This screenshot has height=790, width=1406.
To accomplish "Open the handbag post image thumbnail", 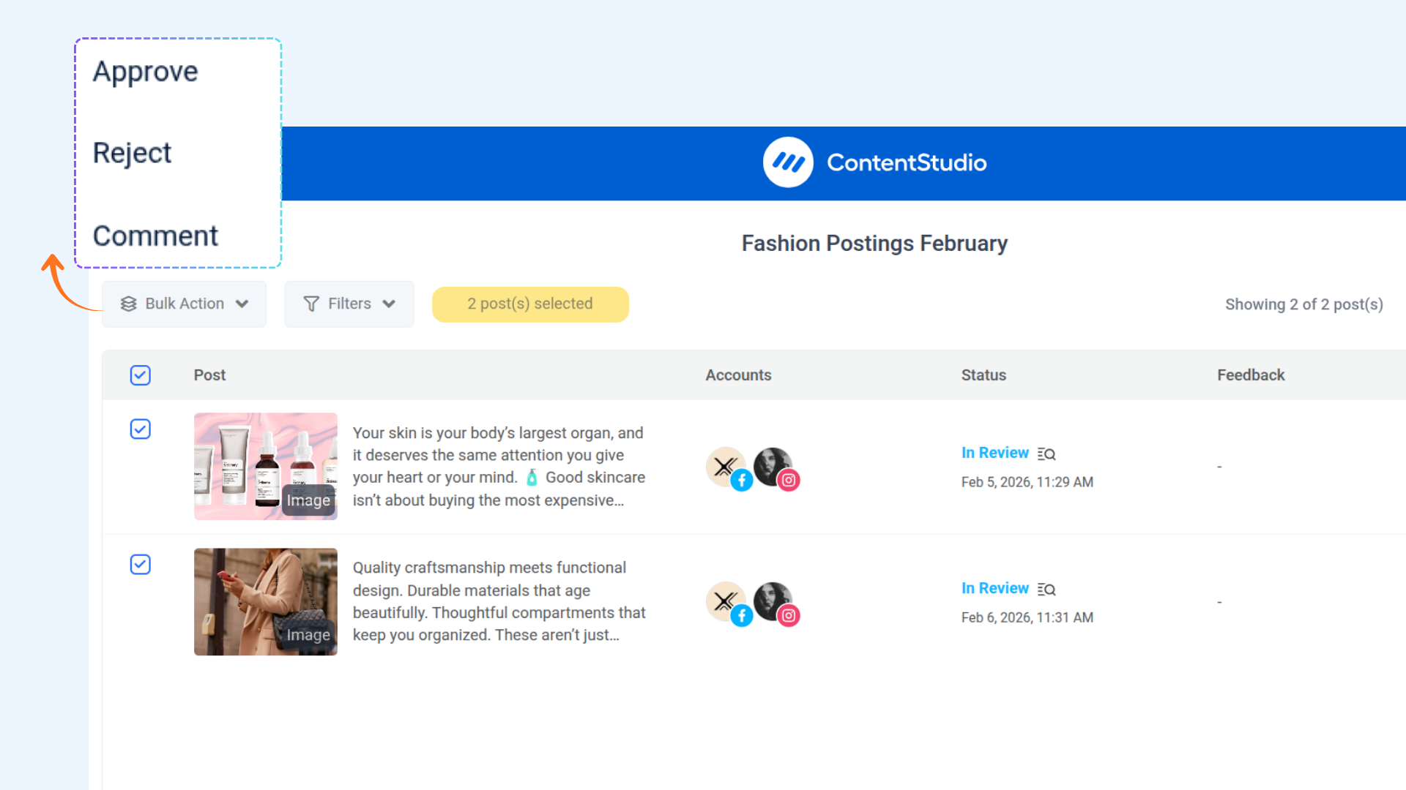I will coord(265,601).
